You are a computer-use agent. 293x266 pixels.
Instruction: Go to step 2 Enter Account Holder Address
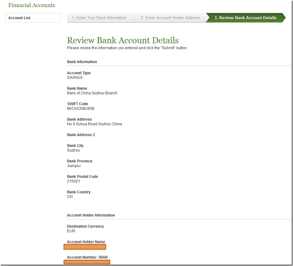(x=170, y=18)
